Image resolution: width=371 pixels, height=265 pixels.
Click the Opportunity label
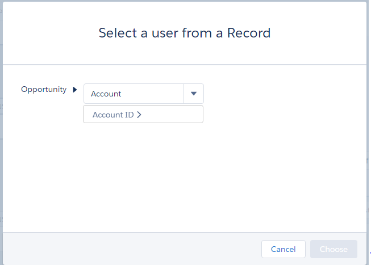(x=44, y=90)
